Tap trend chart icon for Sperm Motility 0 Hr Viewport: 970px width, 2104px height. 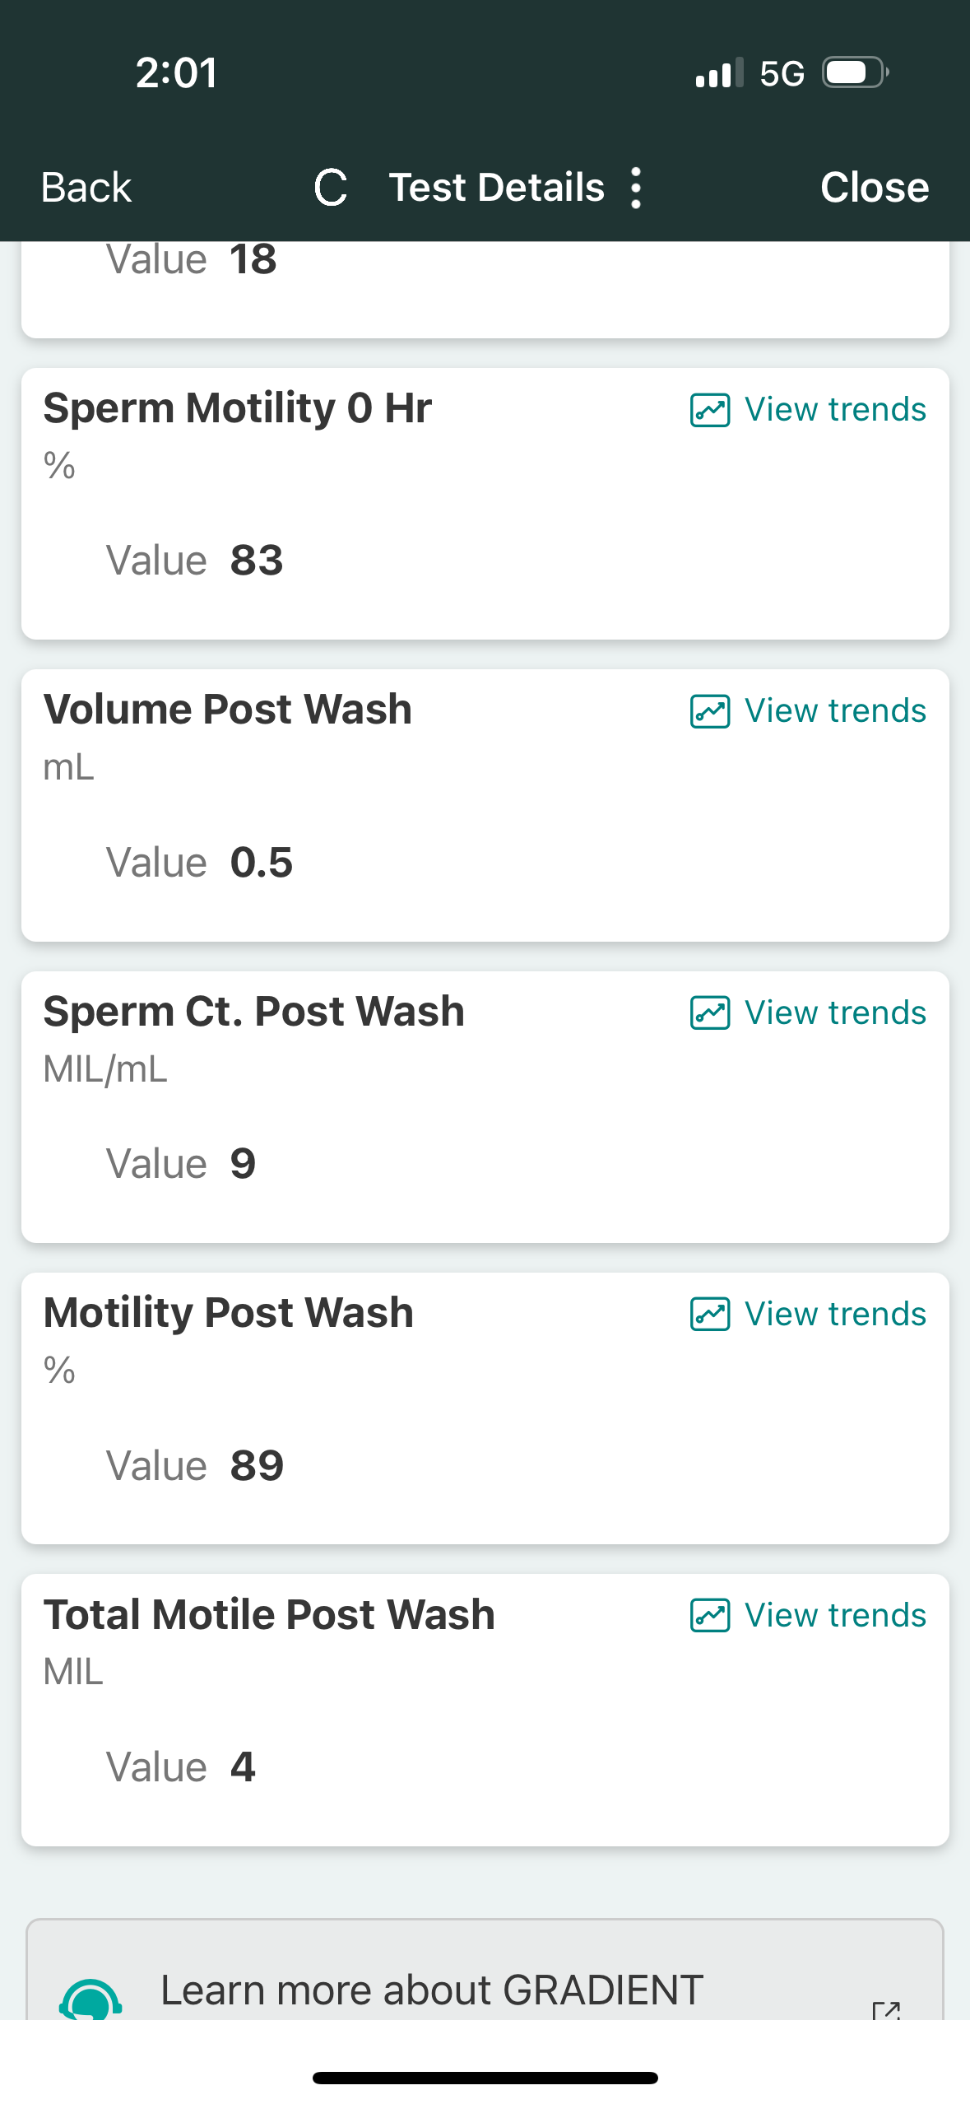pyautogui.click(x=709, y=410)
